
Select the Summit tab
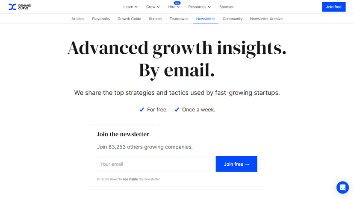click(x=155, y=19)
